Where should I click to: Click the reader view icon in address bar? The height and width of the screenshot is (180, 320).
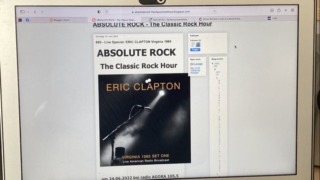tap(107, 12)
